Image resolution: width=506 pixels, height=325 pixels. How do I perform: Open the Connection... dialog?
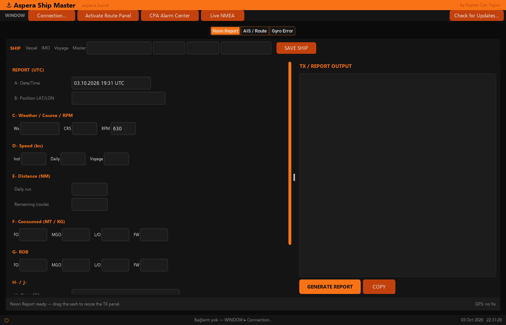[52, 16]
